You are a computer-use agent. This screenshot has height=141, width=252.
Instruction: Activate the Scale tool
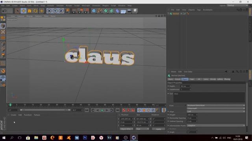(30, 11)
